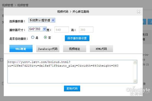Viewport: 152px width, 101px height.
Task: Save the player settings with blue button
Action: coord(77,38)
